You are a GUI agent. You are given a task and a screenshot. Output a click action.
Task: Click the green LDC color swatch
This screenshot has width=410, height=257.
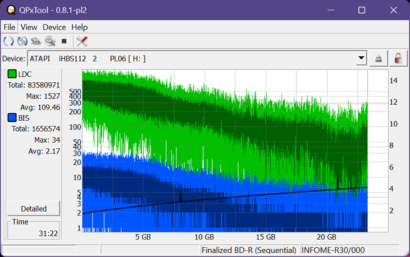12,74
